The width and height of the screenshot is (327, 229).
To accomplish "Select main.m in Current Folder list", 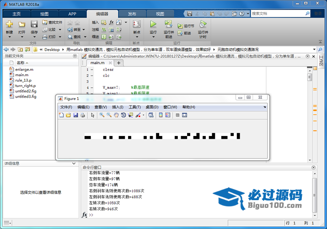I will (x=21, y=75).
